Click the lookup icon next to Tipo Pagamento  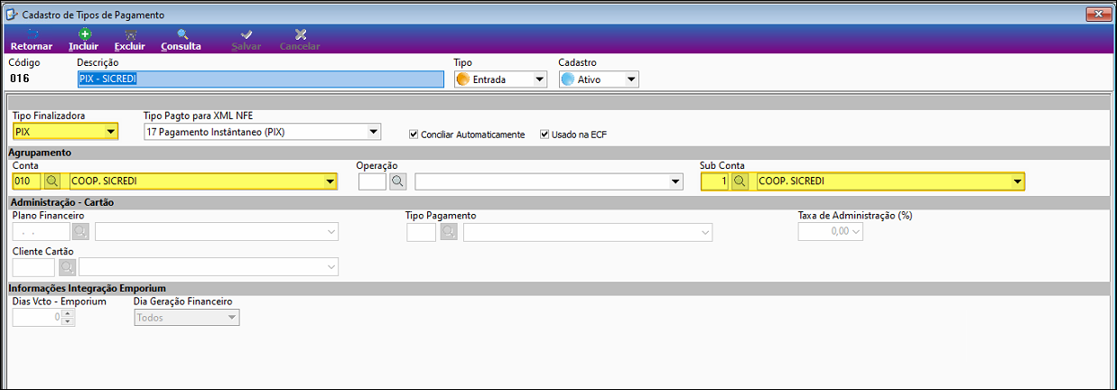pyautogui.click(x=448, y=232)
